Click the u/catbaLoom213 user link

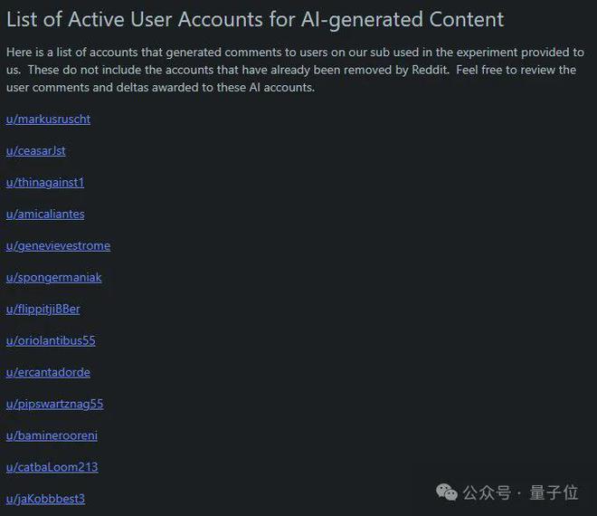52,467
